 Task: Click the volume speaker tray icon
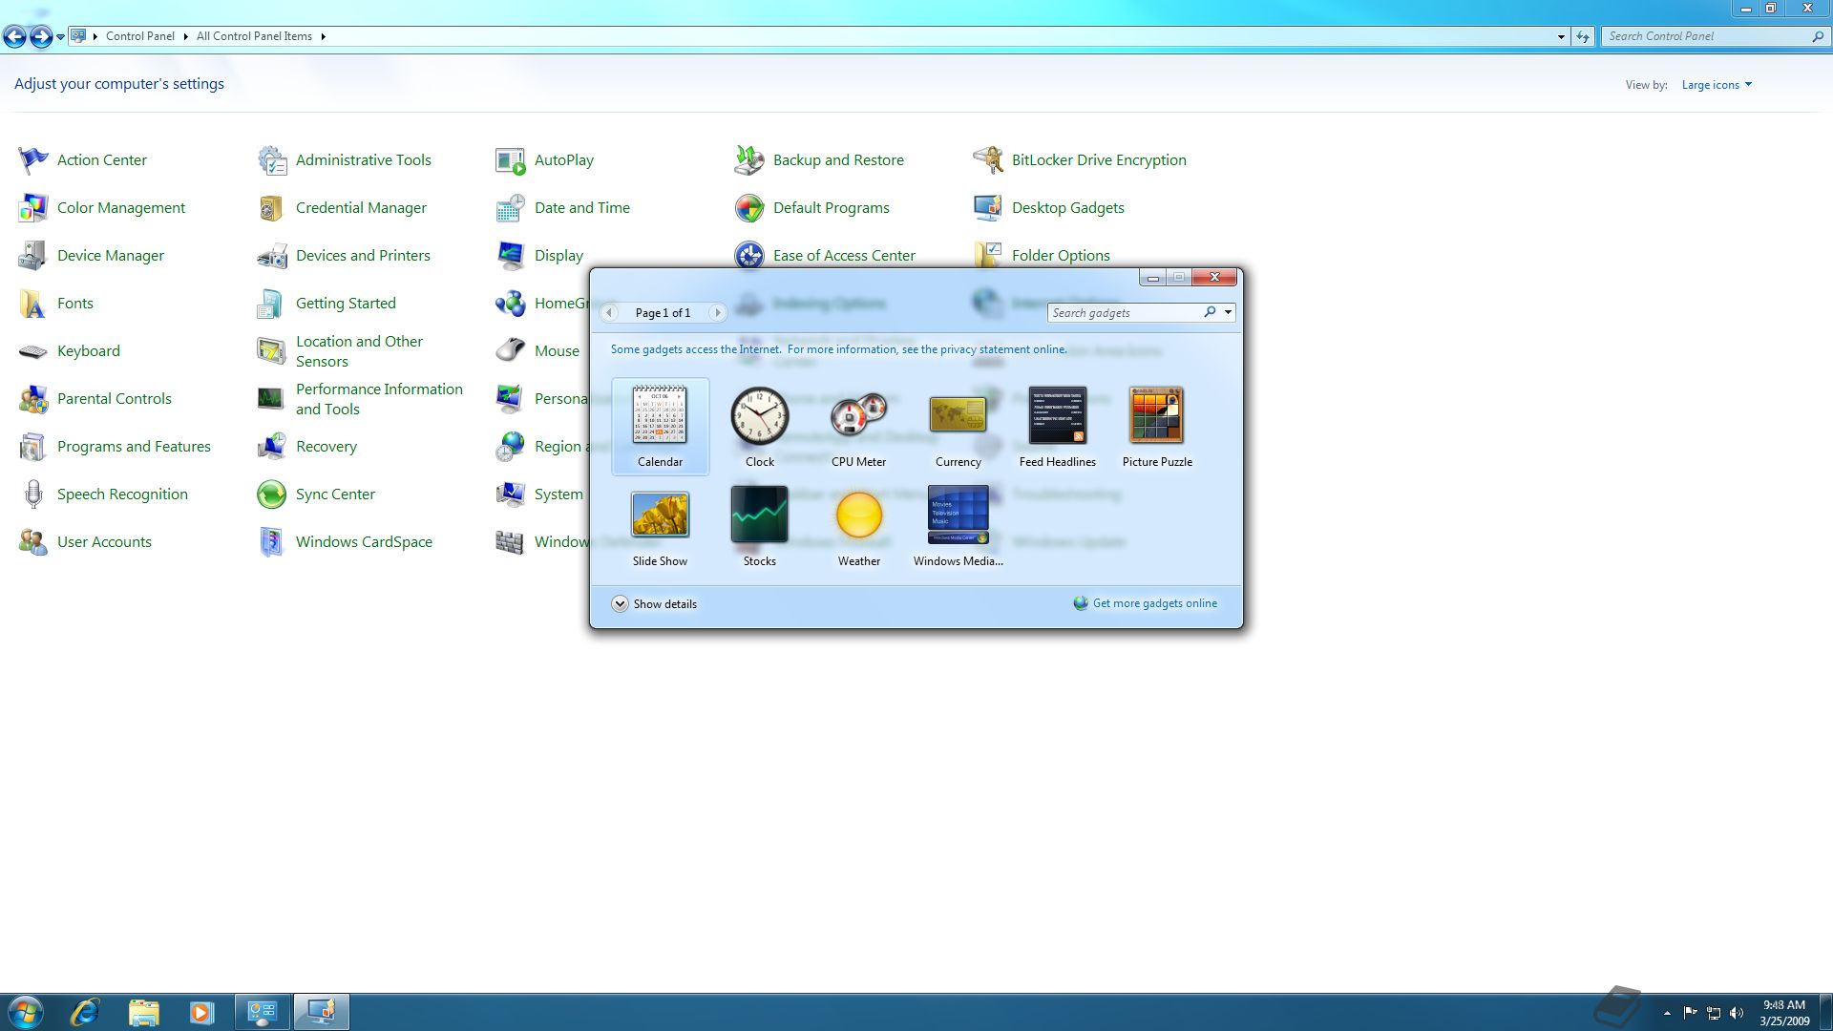[x=1737, y=1013]
